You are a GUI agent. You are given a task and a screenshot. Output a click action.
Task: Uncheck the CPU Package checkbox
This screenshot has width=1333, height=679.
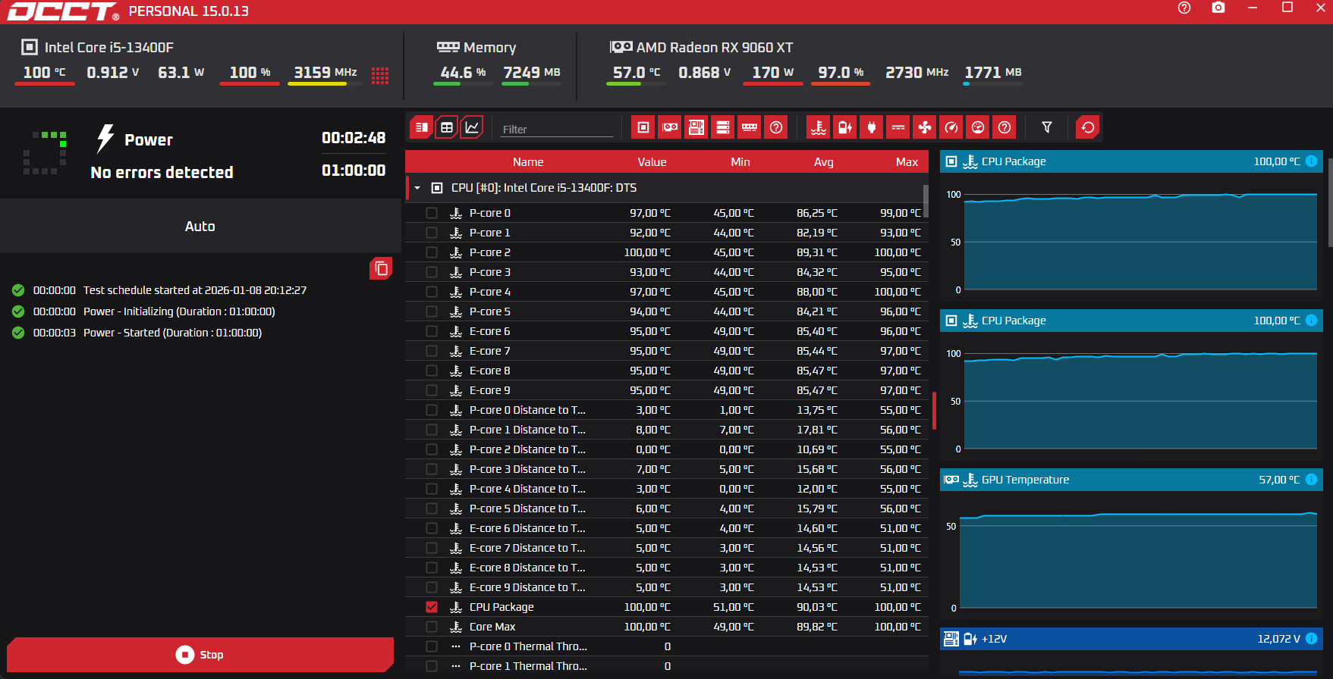(432, 607)
